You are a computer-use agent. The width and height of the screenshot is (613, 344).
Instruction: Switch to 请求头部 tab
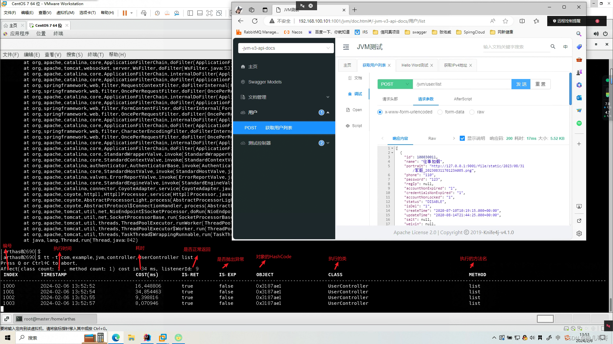390,99
